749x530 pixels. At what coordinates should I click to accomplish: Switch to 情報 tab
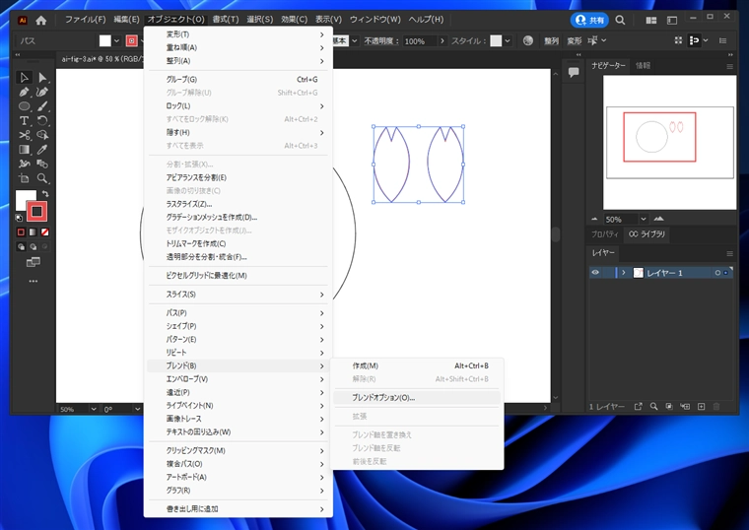pyautogui.click(x=643, y=65)
